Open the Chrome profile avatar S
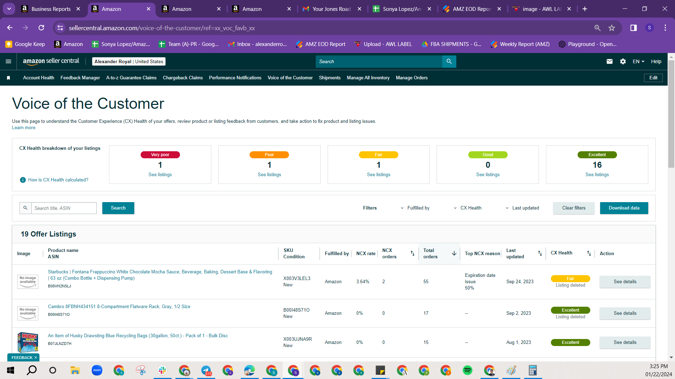This screenshot has width=675, height=379. (x=649, y=28)
